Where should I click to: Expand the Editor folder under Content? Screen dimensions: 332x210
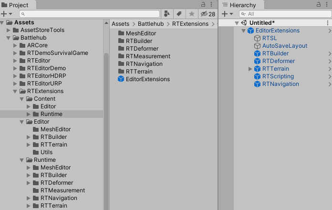coord(28,106)
